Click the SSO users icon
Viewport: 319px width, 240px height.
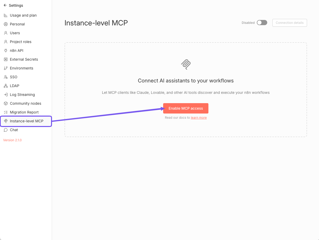tap(6, 77)
